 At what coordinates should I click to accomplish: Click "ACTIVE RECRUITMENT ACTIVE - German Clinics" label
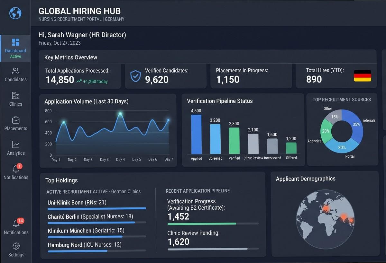[94, 191]
